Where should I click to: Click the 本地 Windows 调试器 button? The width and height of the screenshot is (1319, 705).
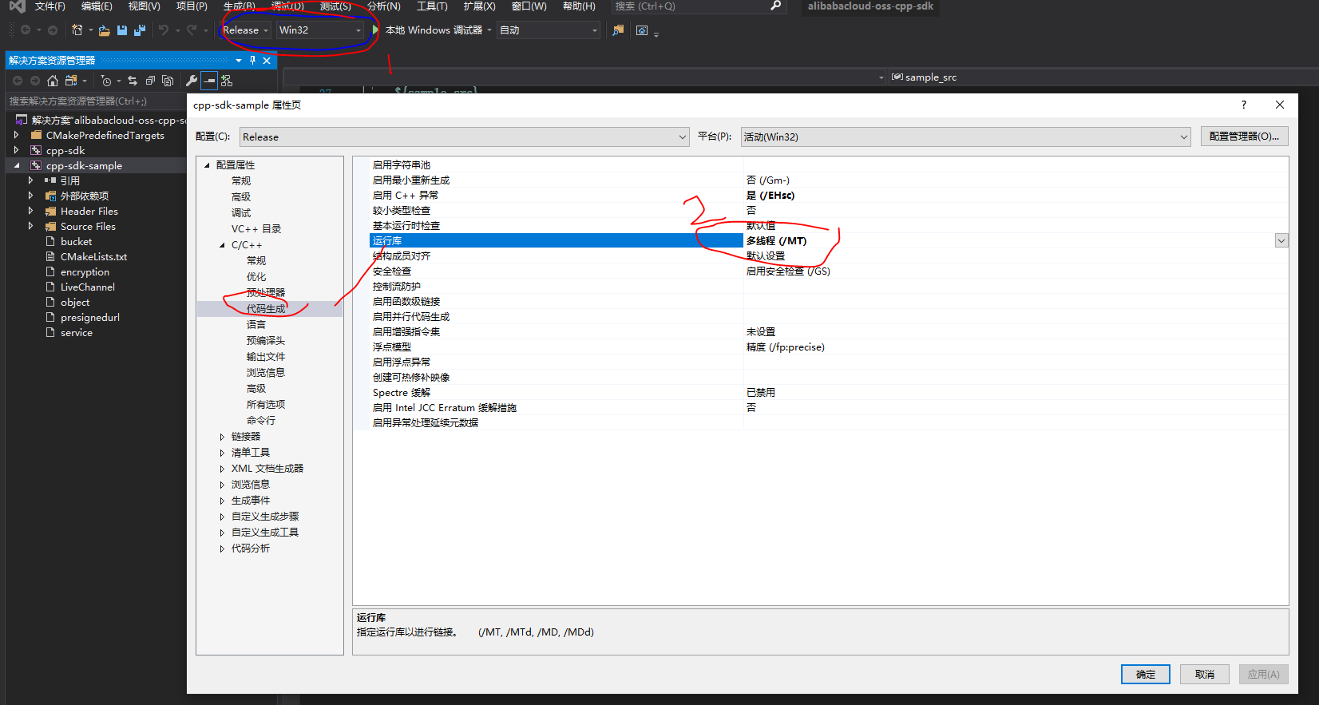[434, 30]
